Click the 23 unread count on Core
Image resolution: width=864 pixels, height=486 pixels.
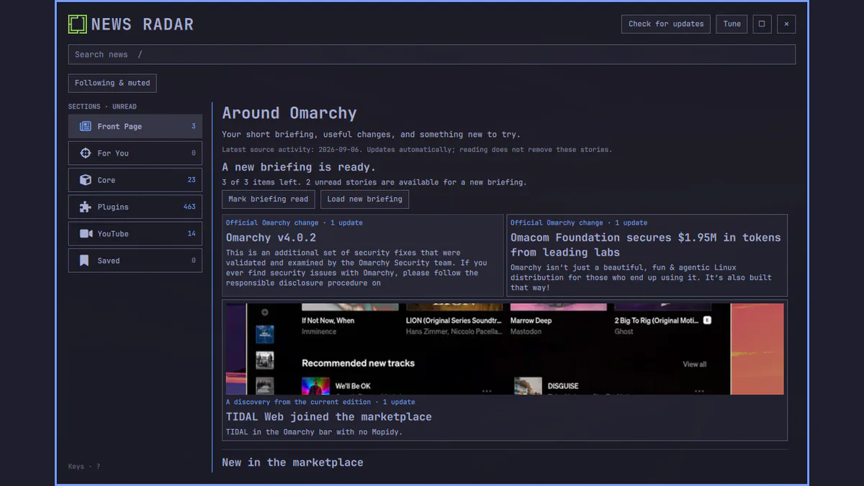click(192, 180)
